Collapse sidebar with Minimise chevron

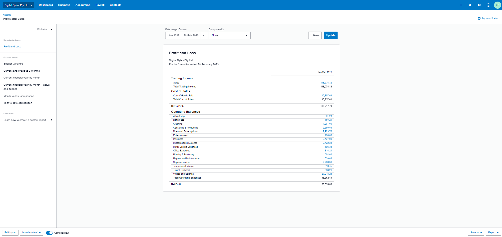(x=52, y=29)
